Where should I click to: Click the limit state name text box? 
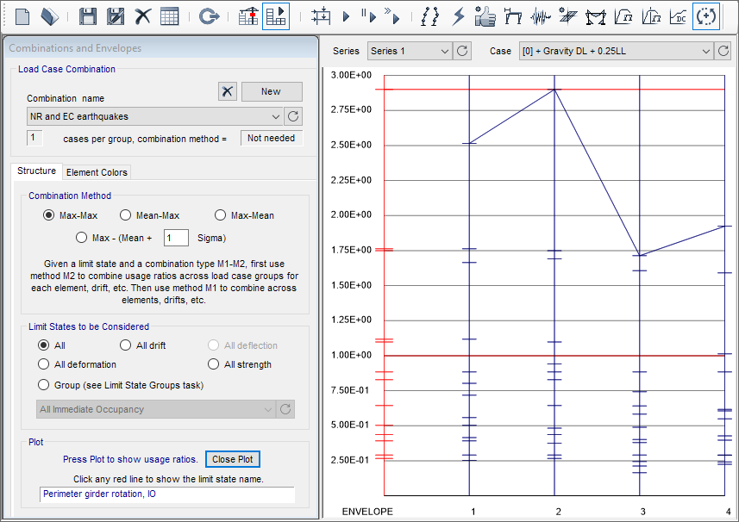(166, 494)
